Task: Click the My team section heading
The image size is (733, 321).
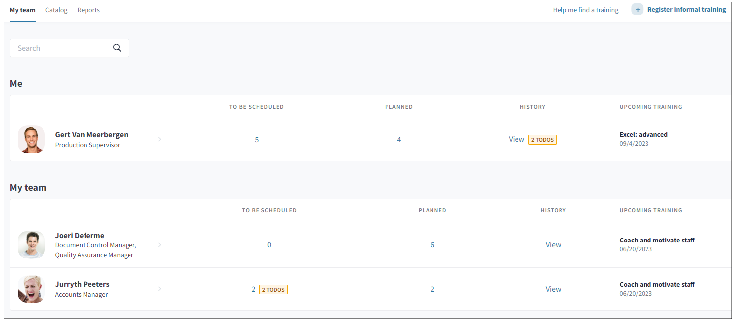Action: point(28,188)
